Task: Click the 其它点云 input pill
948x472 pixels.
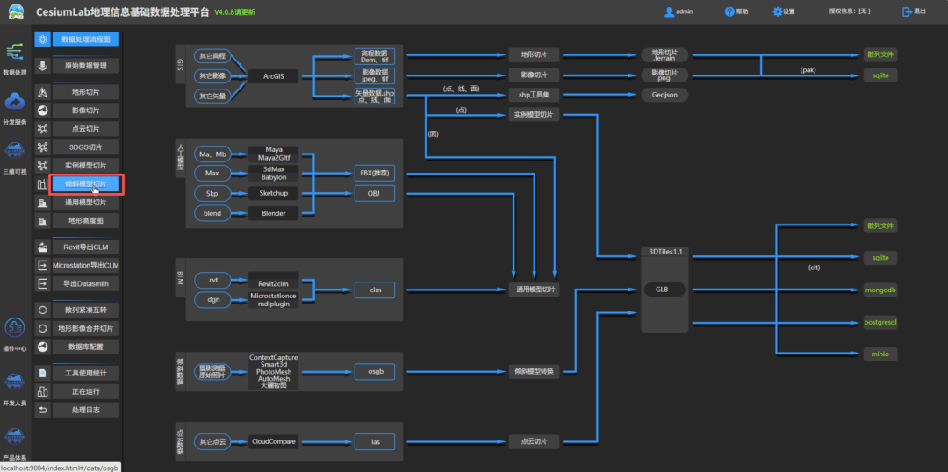Action: 212,442
